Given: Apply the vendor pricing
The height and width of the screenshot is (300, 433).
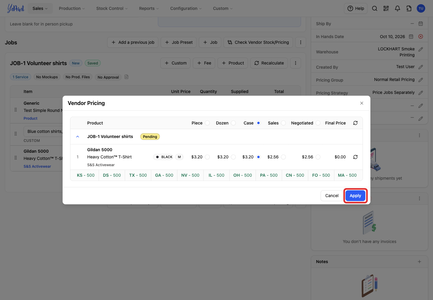Looking at the screenshot, I should [x=355, y=196].
